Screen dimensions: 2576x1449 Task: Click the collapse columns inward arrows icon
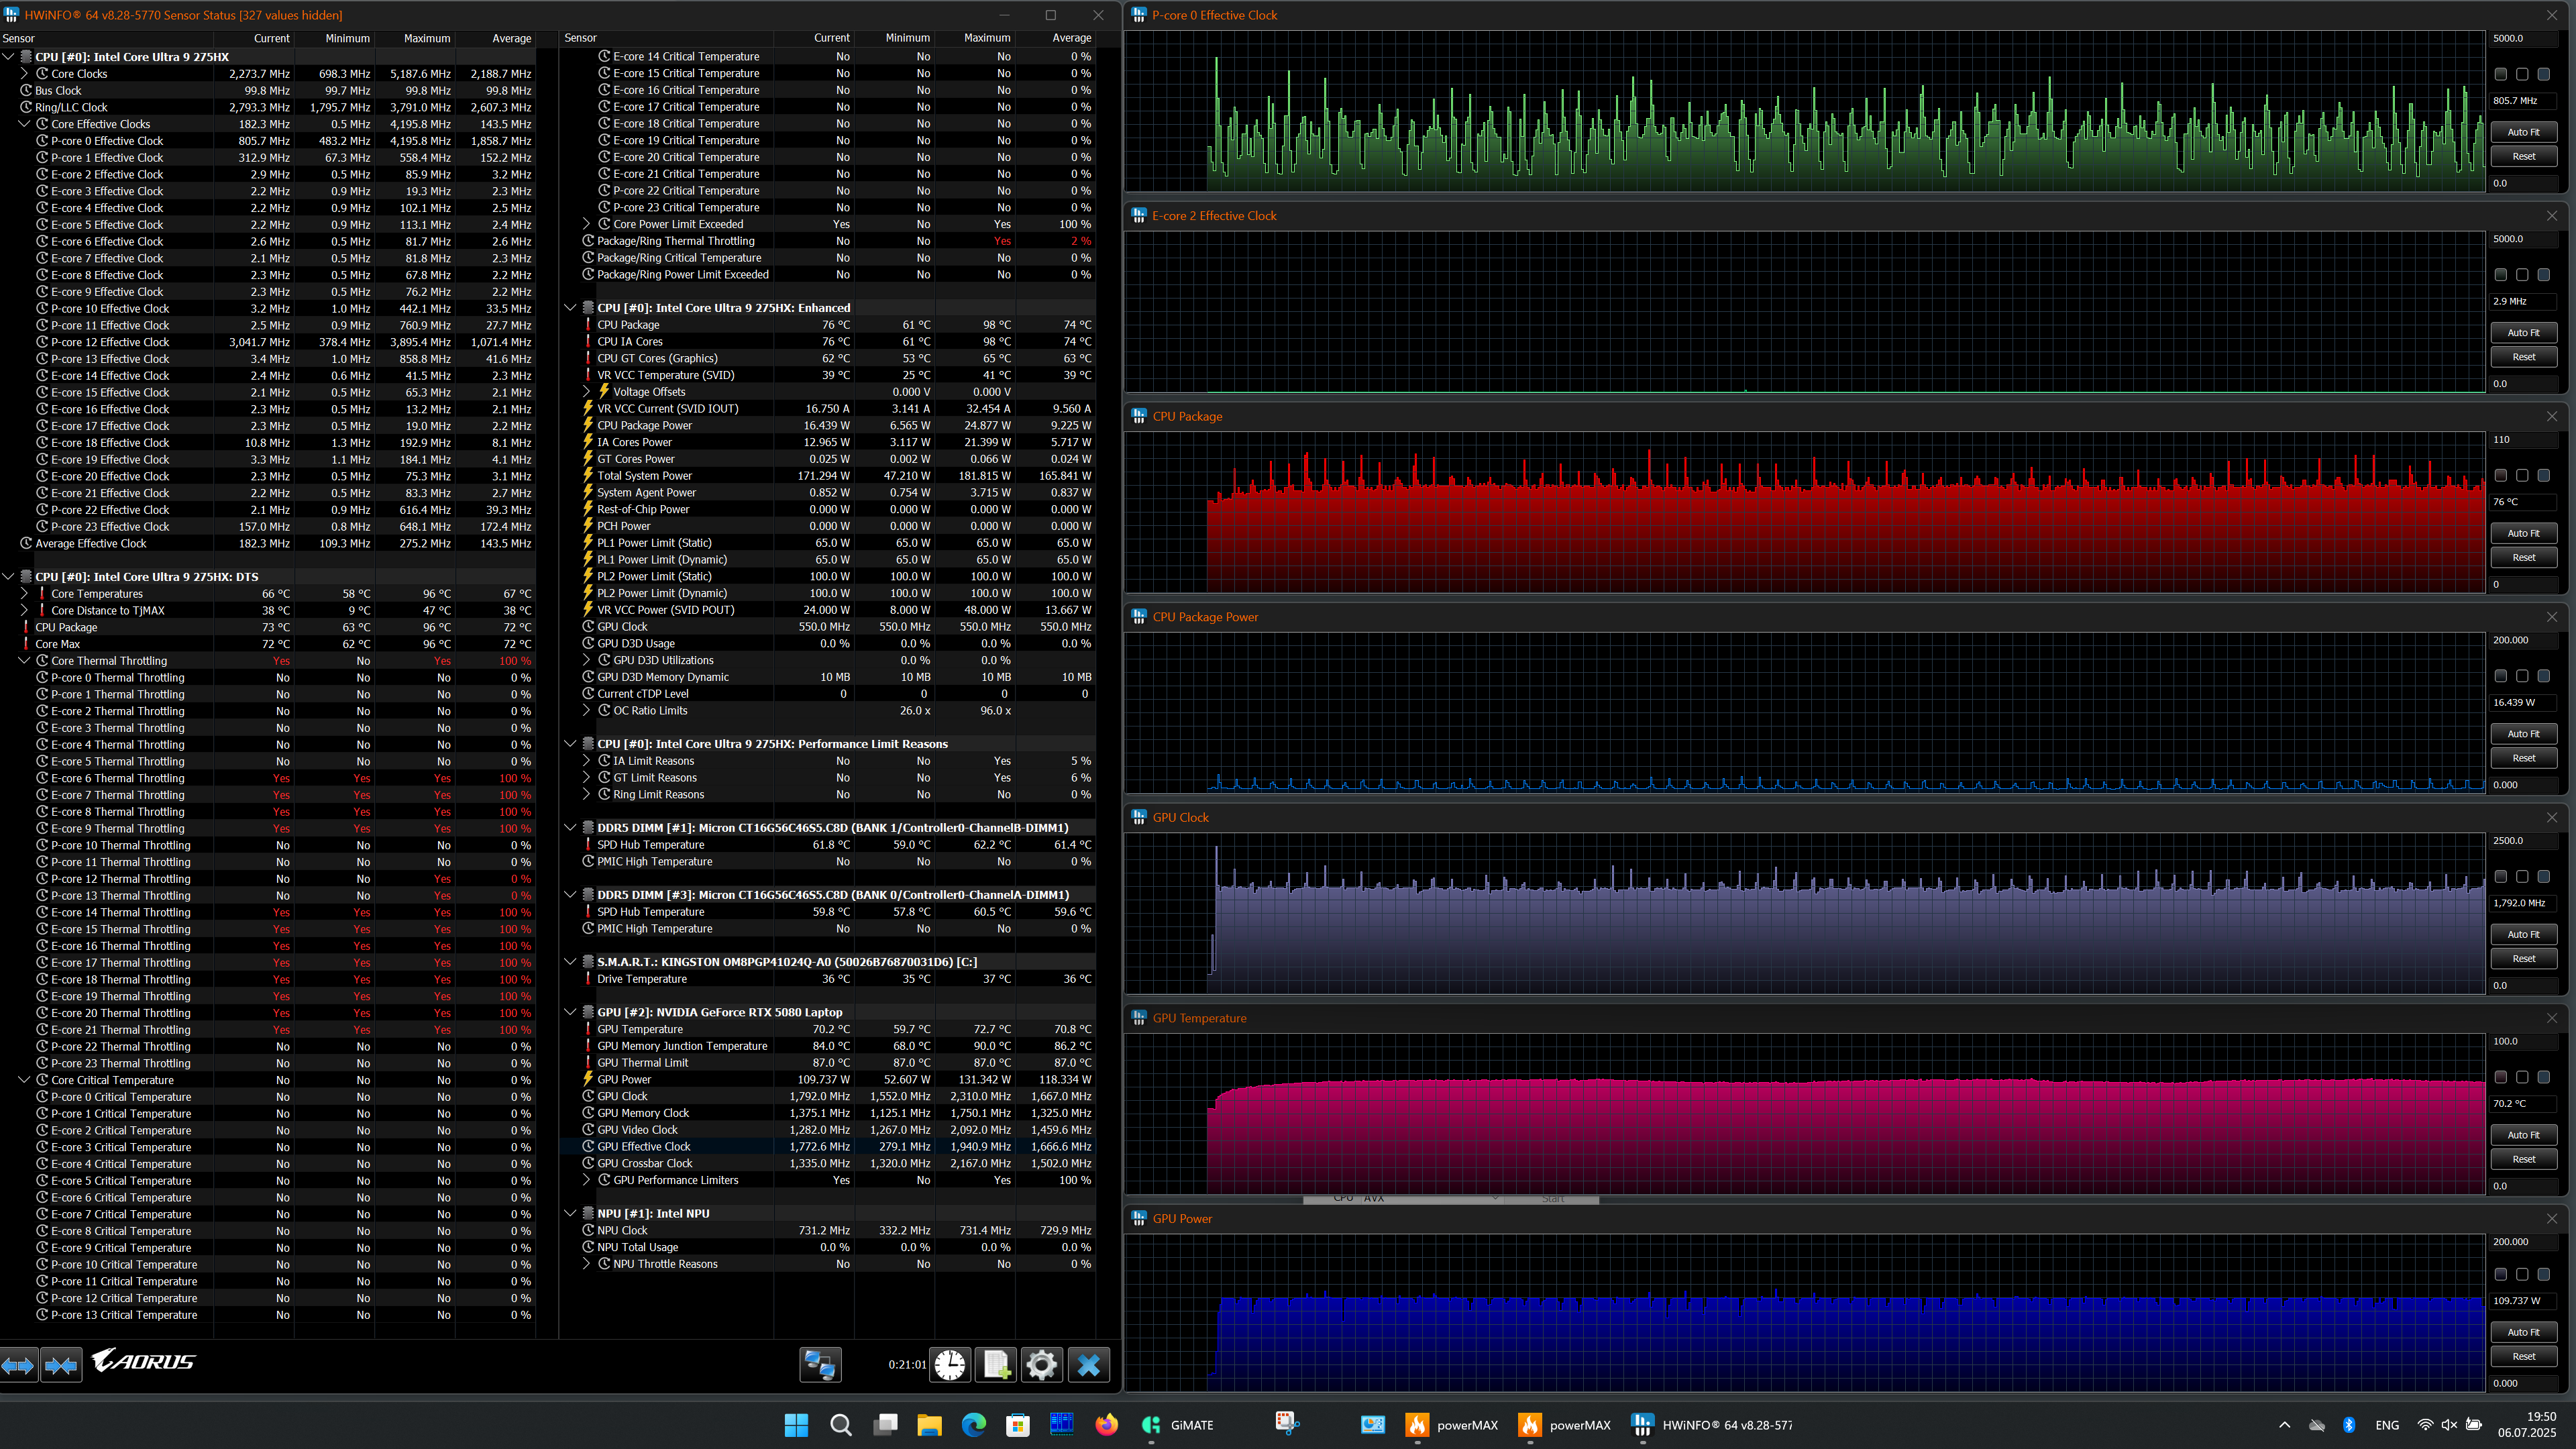(x=61, y=1365)
